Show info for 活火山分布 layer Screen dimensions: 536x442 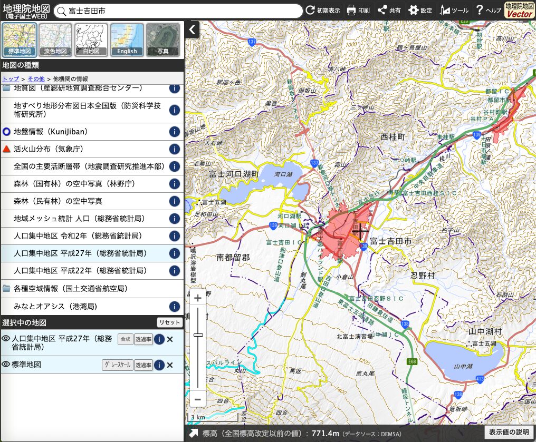coord(174,149)
